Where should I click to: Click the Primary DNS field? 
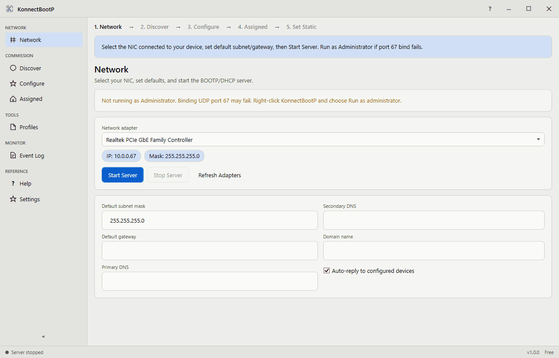(210, 281)
